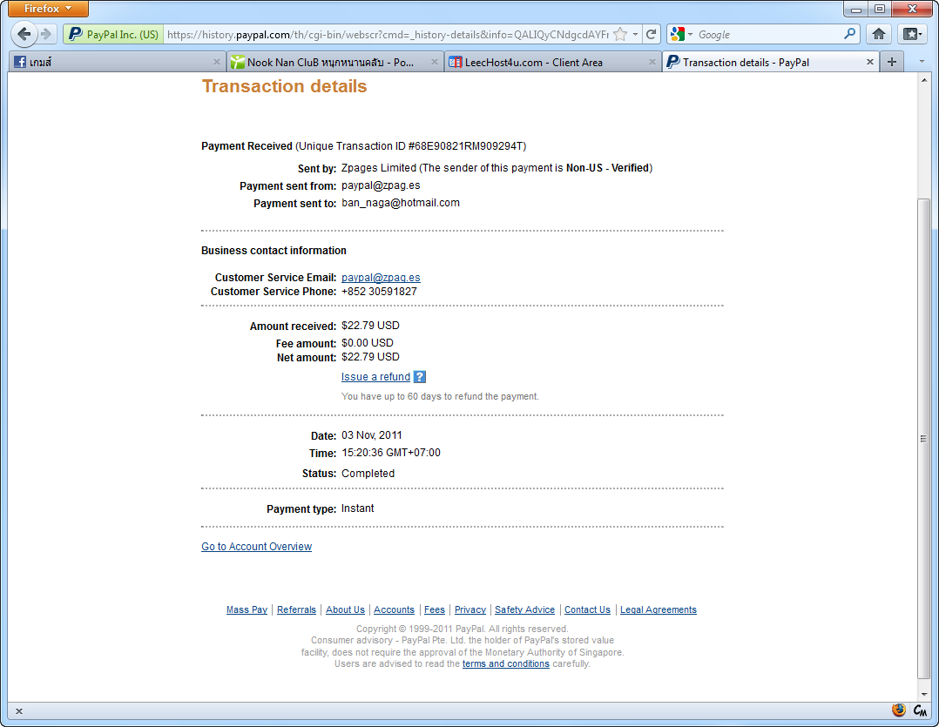
Task: Open the terms and conditions link
Action: [506, 663]
